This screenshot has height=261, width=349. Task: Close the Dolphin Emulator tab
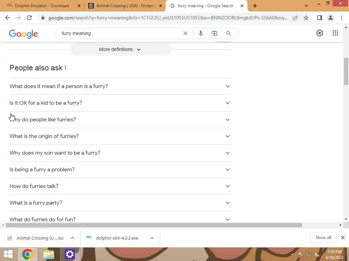79,6
